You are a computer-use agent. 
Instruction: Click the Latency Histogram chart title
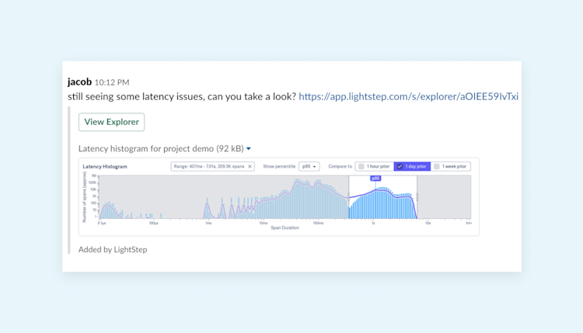pos(105,167)
